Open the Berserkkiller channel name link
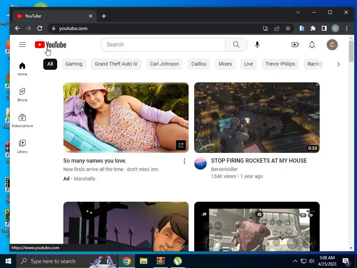 click(x=225, y=169)
